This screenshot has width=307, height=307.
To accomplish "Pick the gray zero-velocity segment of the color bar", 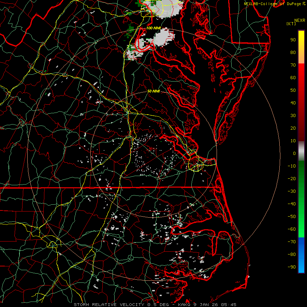I will click(x=301, y=151).
